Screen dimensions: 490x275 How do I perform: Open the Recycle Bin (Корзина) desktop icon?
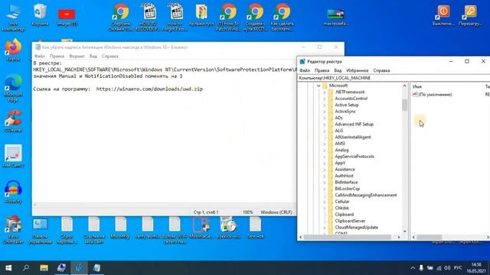click(40, 15)
